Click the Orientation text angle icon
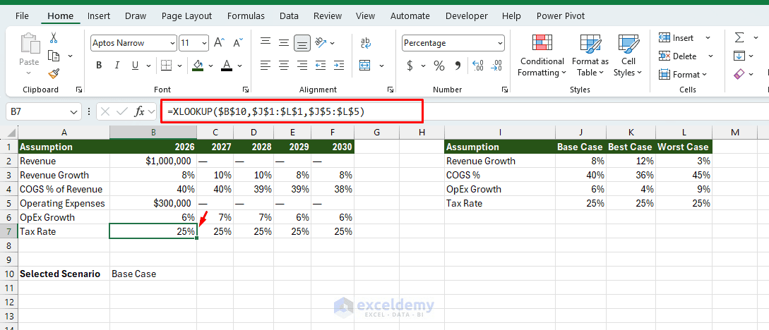Image resolution: width=769 pixels, height=330 pixels. [x=321, y=42]
